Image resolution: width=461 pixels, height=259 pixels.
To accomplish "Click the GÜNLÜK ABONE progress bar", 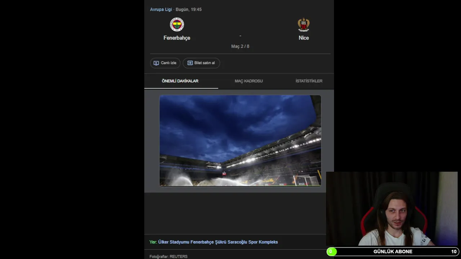I will coord(393,251).
